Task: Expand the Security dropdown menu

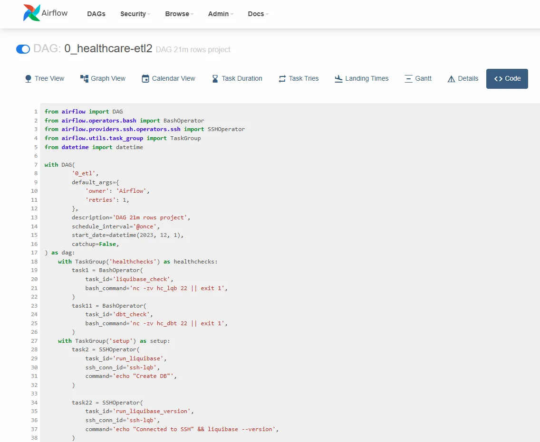Action: (135, 14)
